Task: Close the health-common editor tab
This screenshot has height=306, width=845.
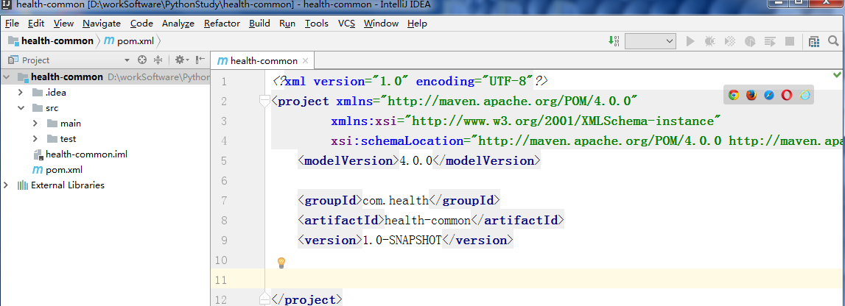Action: [x=305, y=61]
